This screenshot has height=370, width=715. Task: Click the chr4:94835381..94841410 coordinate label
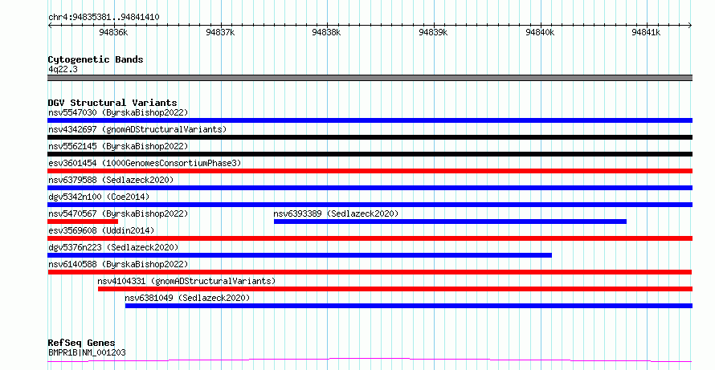point(104,18)
